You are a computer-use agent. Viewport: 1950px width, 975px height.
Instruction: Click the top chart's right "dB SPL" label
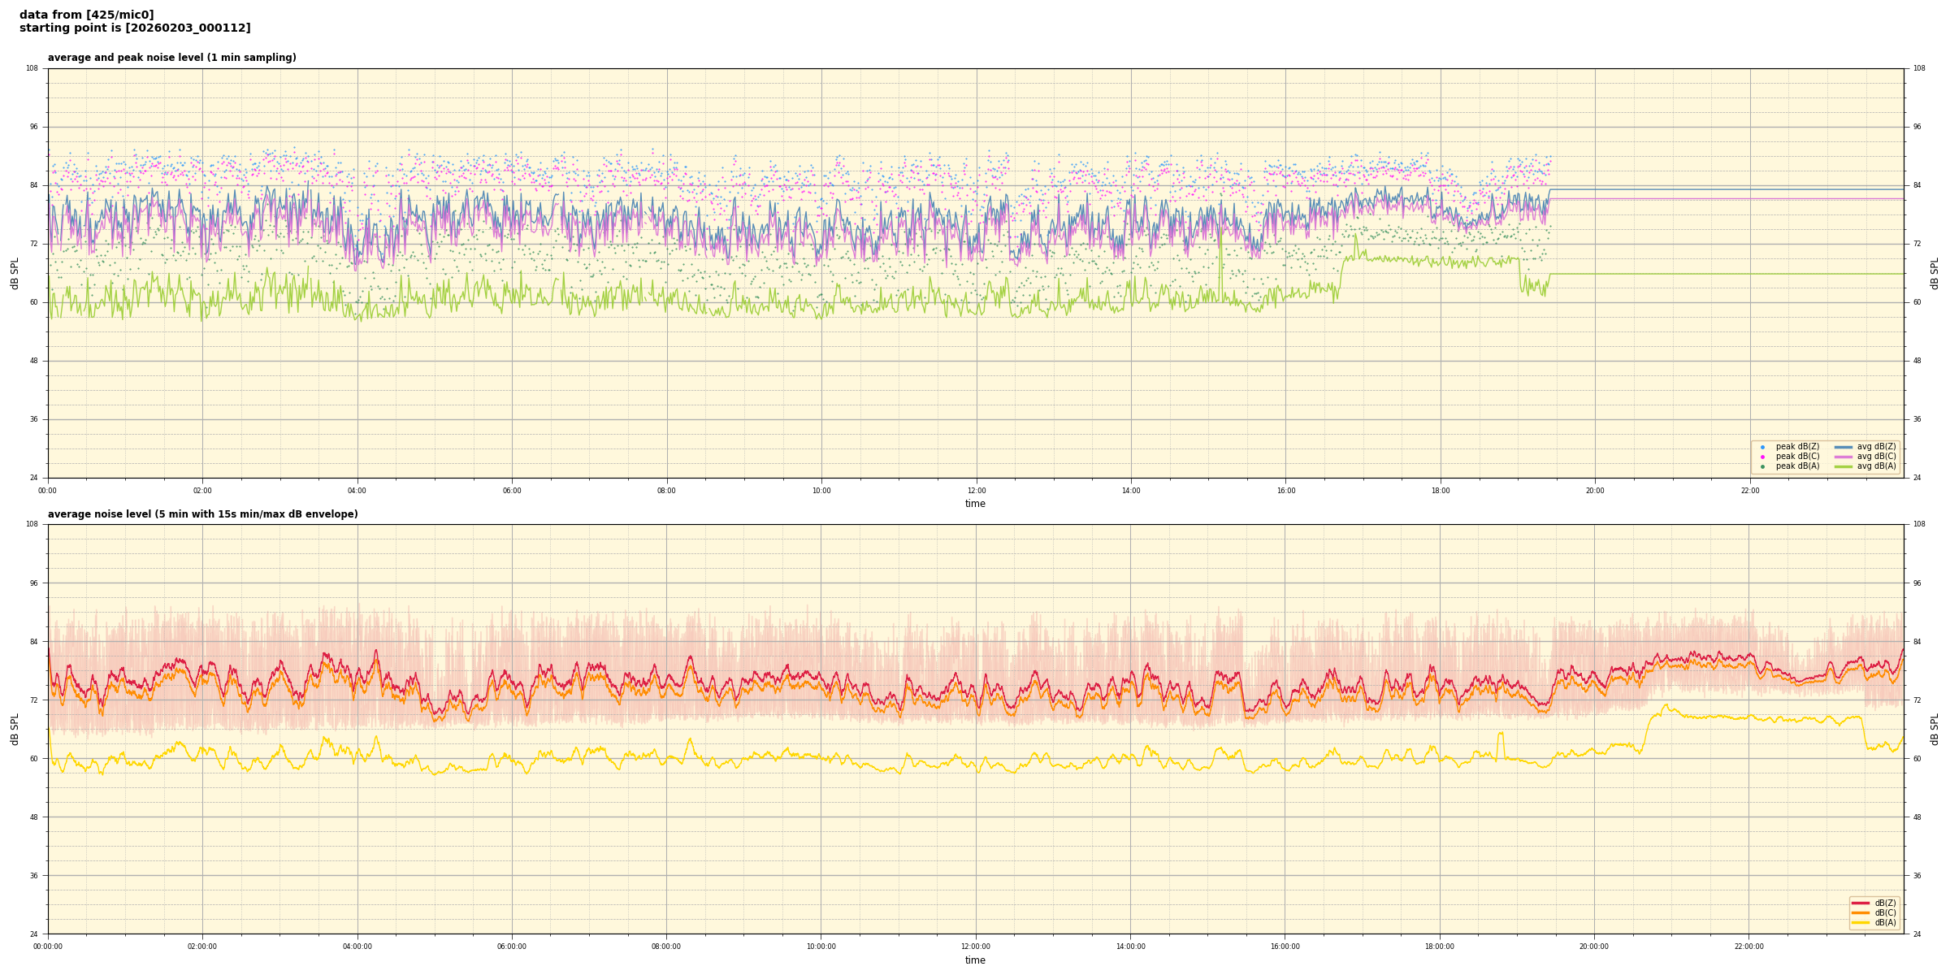coord(1935,273)
